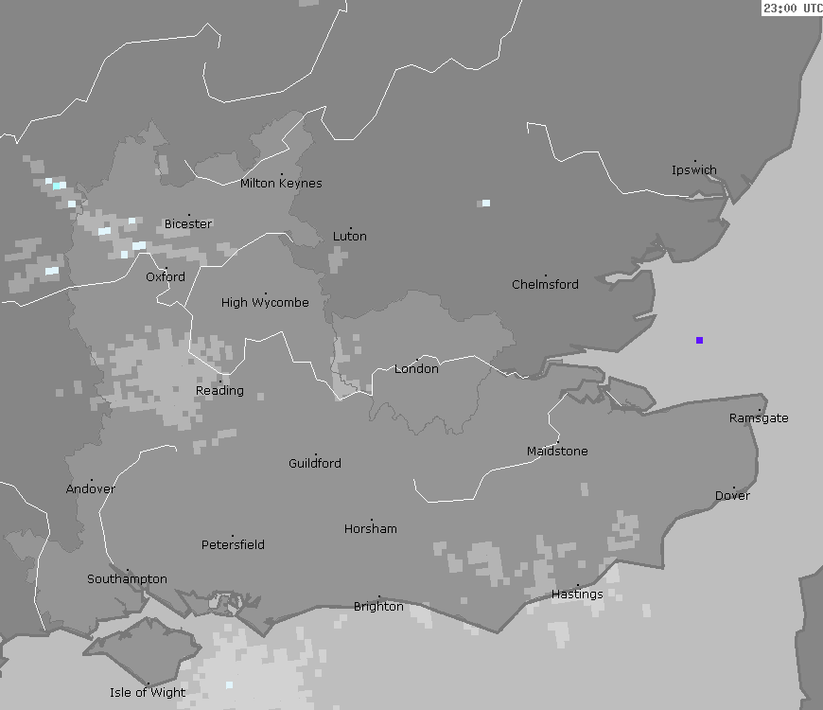Click the Luton label

coord(350,236)
